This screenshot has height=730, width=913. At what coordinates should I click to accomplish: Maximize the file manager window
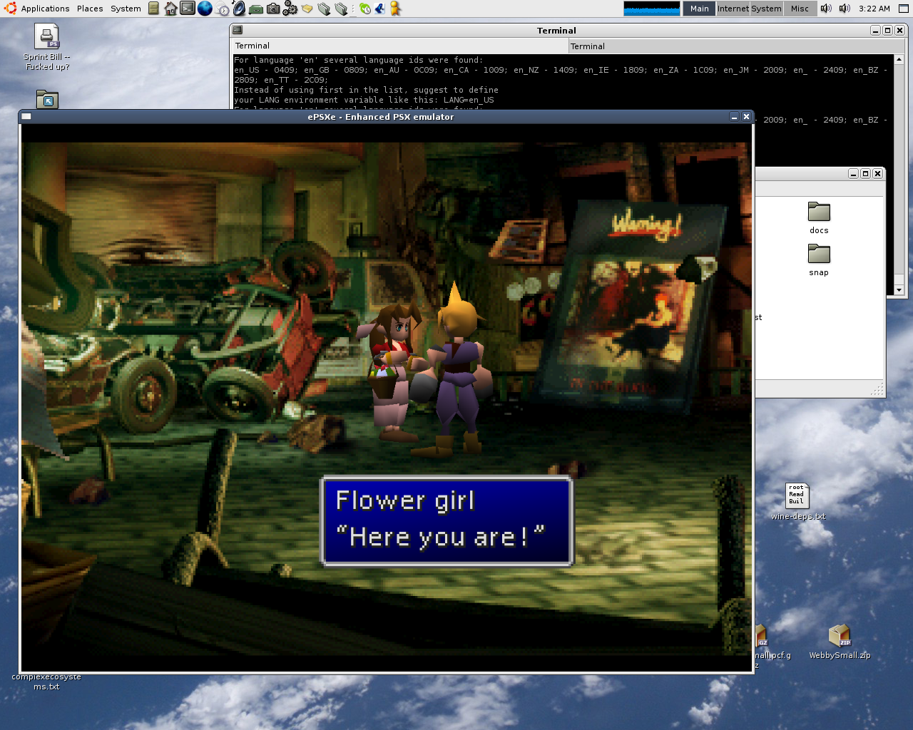pos(865,173)
